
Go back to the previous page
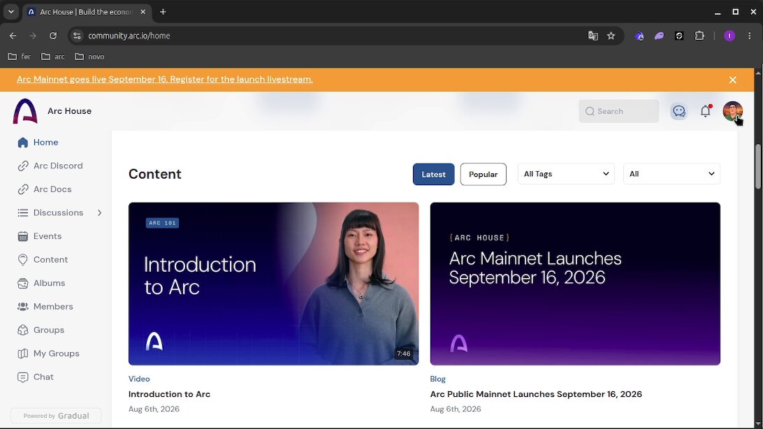(x=13, y=36)
